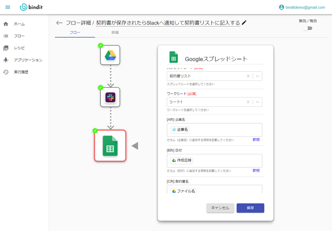Select the Google Sheets flow node
The image size is (332, 231).
point(110,146)
